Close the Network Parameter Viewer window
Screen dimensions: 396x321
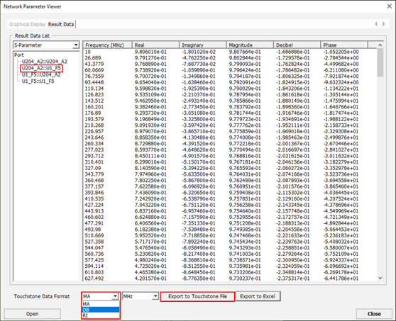tap(390, 6)
